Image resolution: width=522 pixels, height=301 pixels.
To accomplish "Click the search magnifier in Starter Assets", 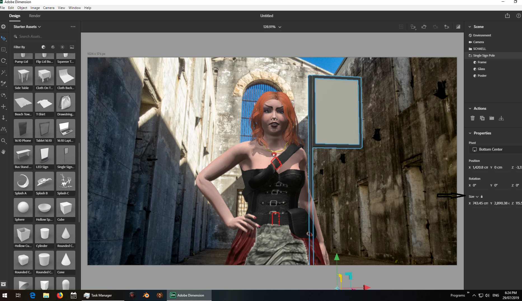I will [x=16, y=36].
